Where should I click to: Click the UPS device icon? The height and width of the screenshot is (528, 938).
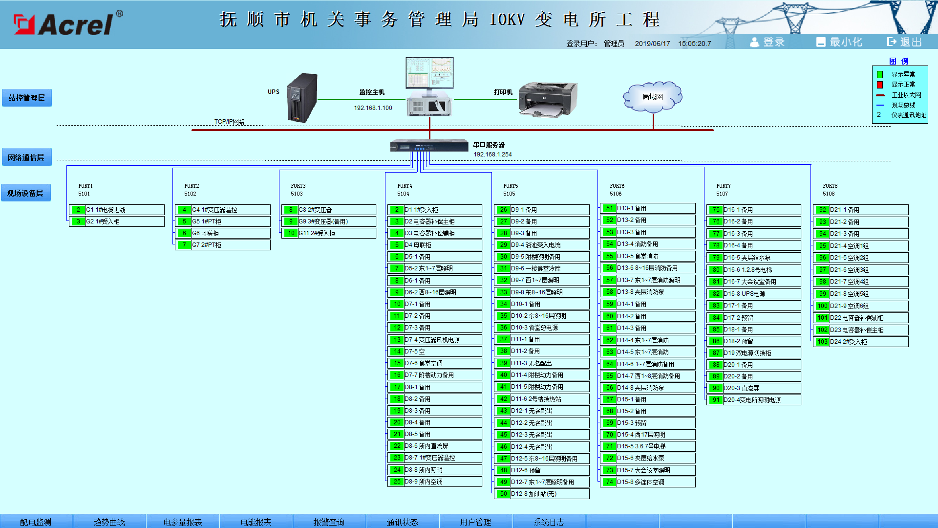click(302, 98)
